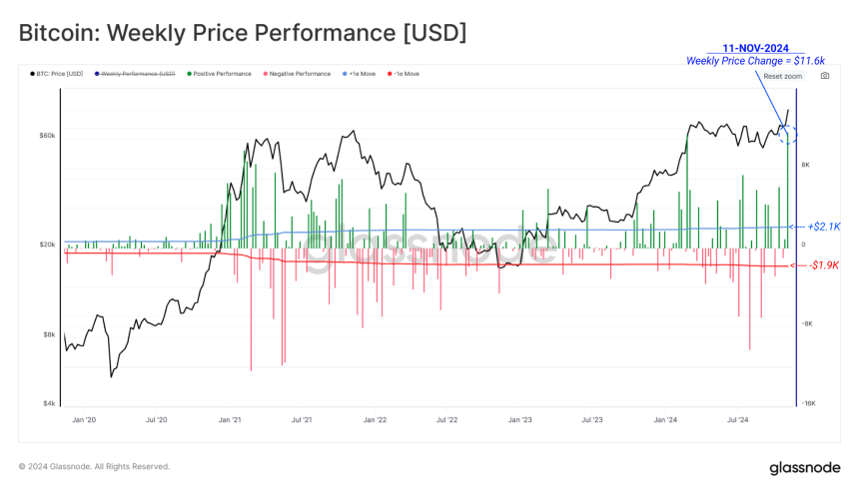Click the +$2.1K annotation label
The image size is (859, 494).
click(x=824, y=227)
